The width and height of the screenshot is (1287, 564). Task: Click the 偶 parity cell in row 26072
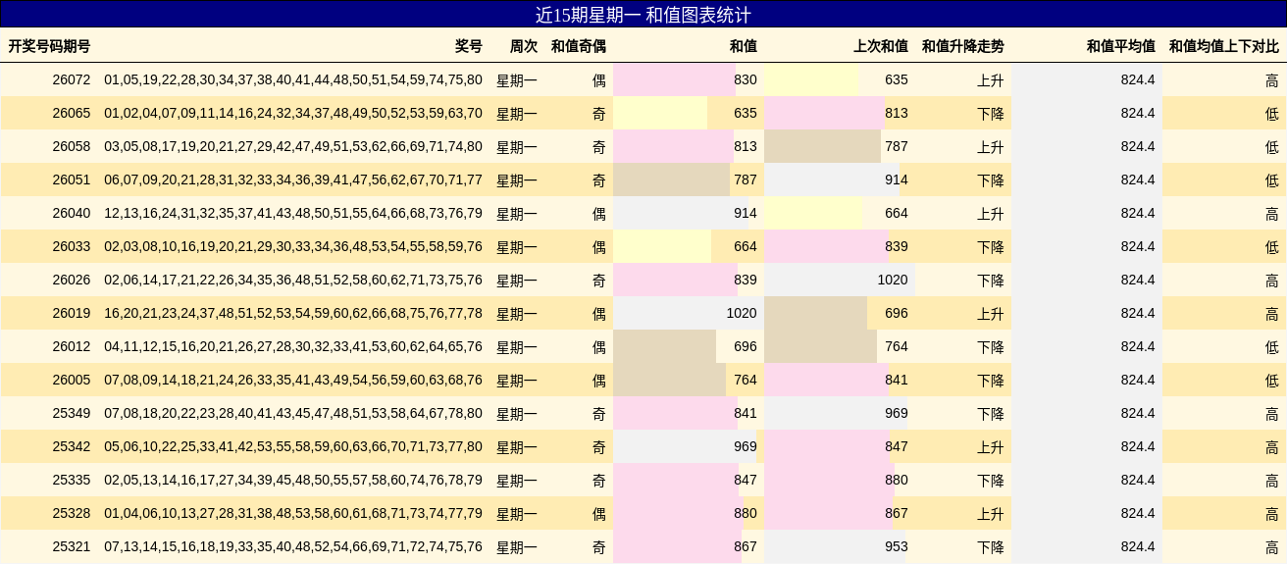tap(599, 79)
